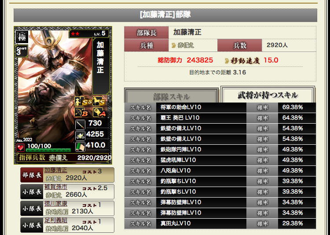
Task: Click the 29.38% probability value
Action: tap(293, 224)
